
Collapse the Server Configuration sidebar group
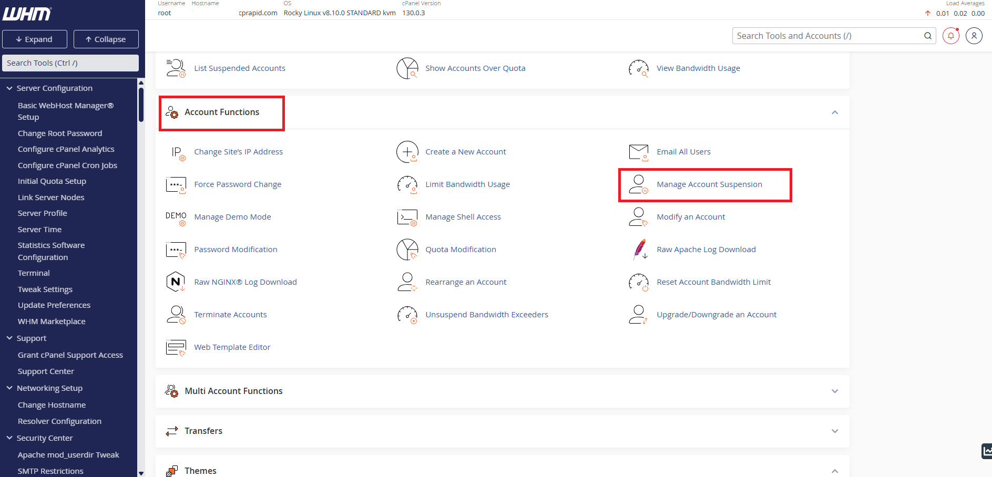pos(9,88)
